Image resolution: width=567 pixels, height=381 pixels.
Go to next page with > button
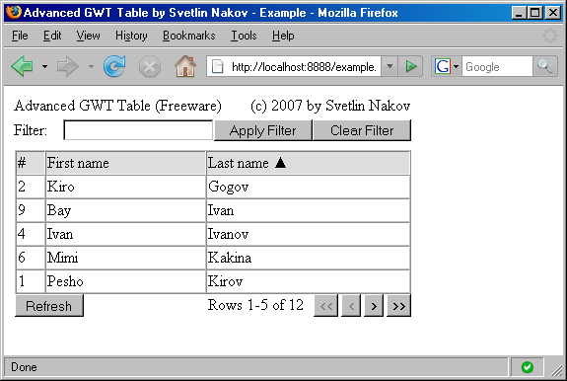(x=374, y=306)
